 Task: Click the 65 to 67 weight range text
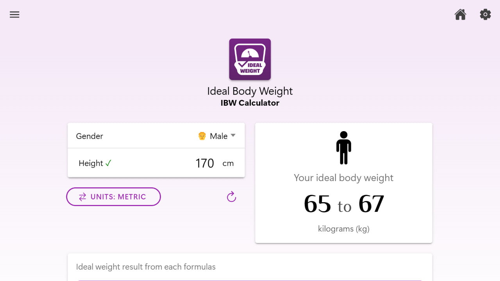tap(343, 204)
